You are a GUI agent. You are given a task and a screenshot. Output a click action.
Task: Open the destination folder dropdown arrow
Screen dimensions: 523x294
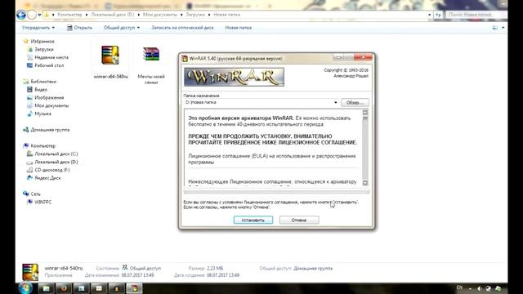point(335,103)
